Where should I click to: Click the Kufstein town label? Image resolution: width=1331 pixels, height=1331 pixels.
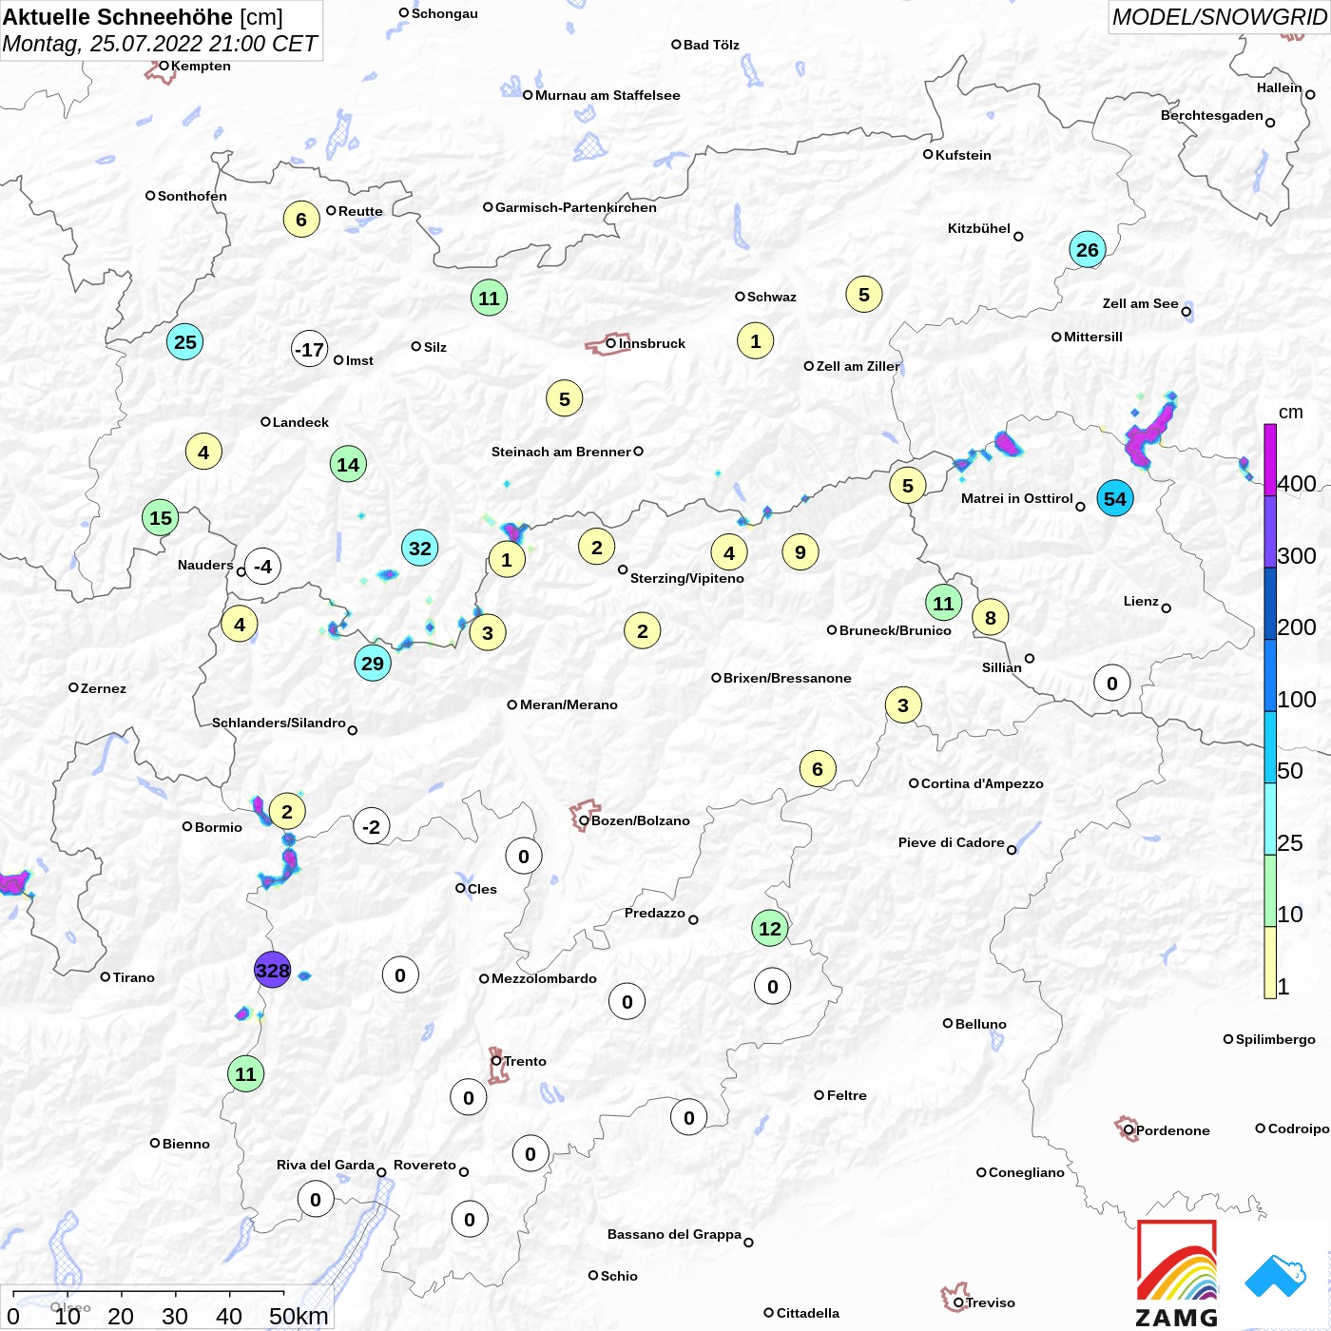click(963, 155)
